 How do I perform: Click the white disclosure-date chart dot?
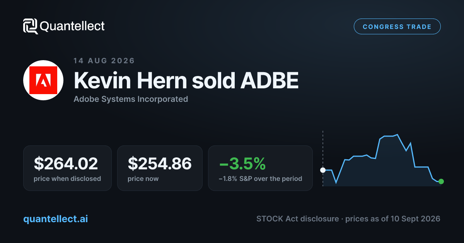point(323,170)
